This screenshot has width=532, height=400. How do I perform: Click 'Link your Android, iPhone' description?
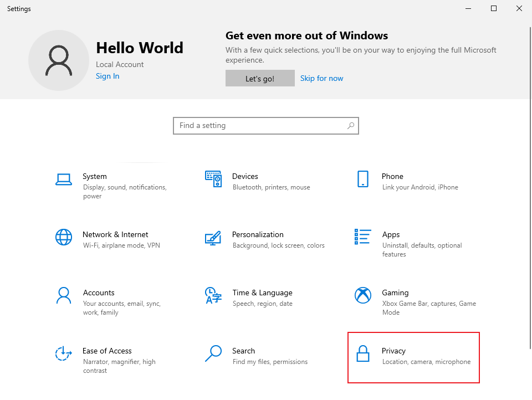[420, 187]
